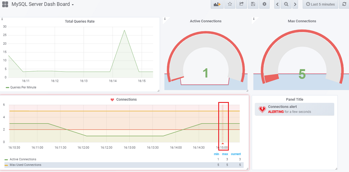Toggle Queries Per Minute legend series
The height and width of the screenshot is (172, 349).
pyautogui.click(x=23, y=87)
